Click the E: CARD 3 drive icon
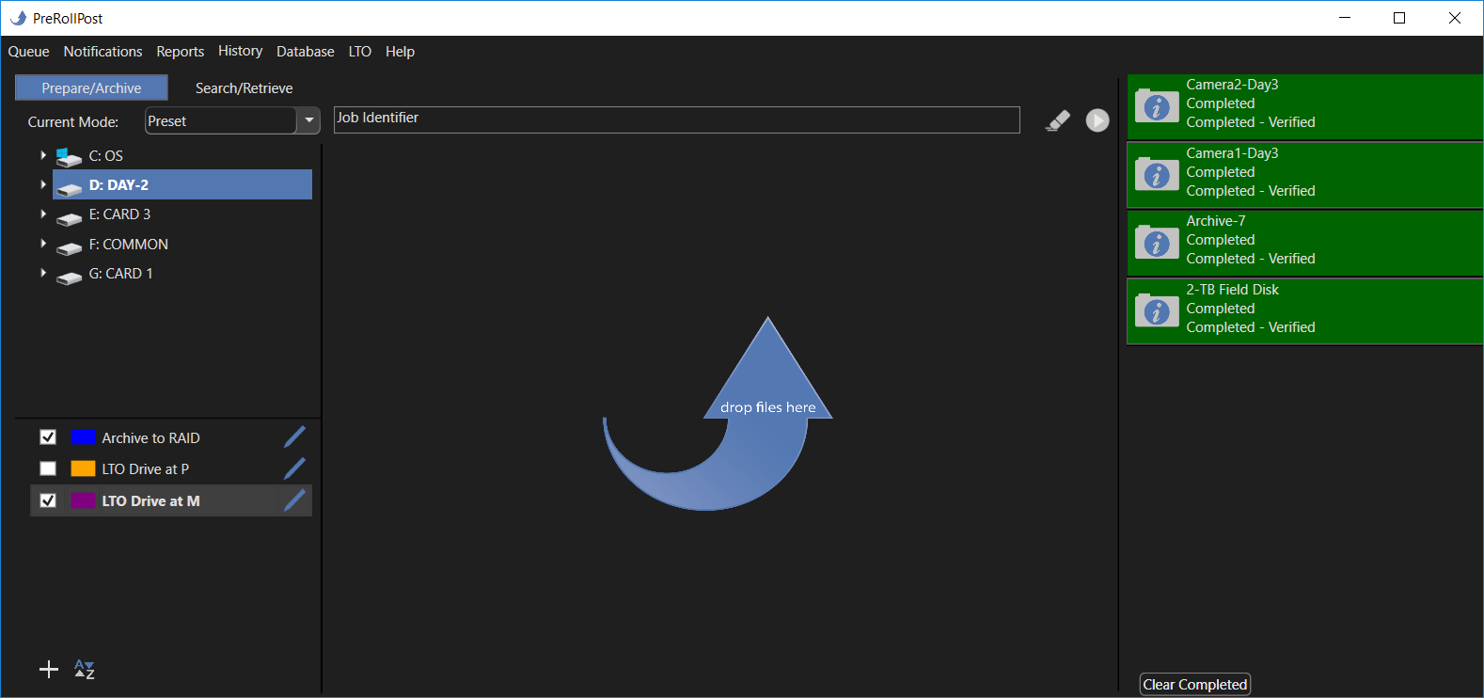This screenshot has width=1484, height=698. click(69, 218)
